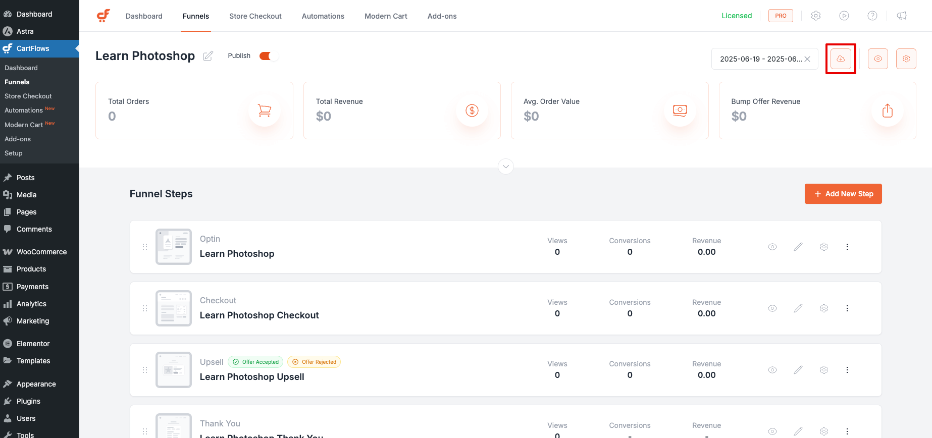Open settings gear for Upsell step

(824, 370)
